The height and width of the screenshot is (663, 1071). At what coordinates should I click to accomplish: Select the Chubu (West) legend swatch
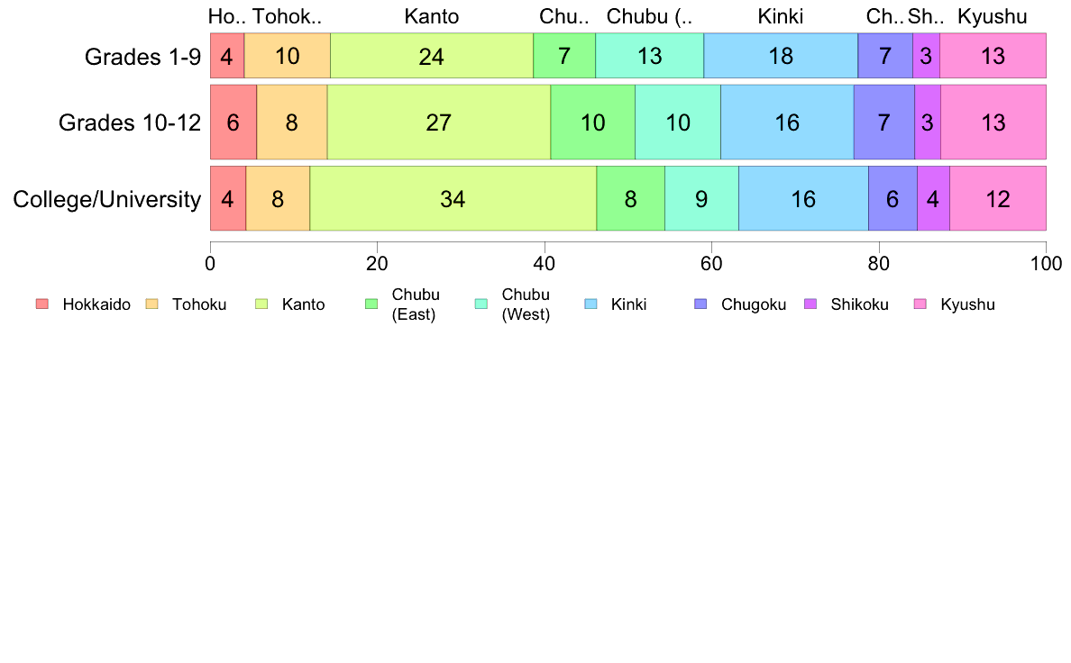click(481, 304)
